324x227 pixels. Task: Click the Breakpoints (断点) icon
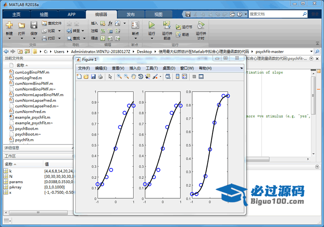tap(135, 25)
